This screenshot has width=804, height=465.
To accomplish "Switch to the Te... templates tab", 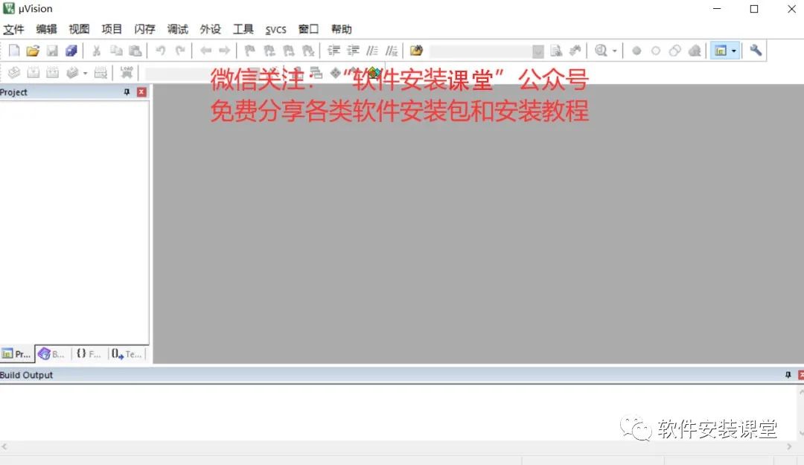I will click(127, 353).
